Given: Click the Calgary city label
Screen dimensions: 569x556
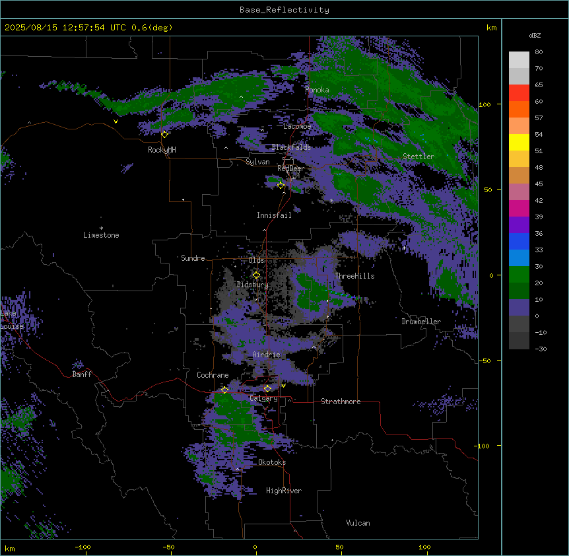Looking at the screenshot, I should point(263,398).
